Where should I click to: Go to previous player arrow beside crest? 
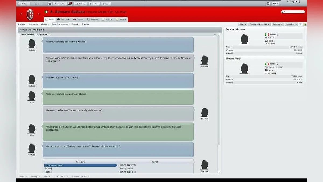tap(21, 14)
